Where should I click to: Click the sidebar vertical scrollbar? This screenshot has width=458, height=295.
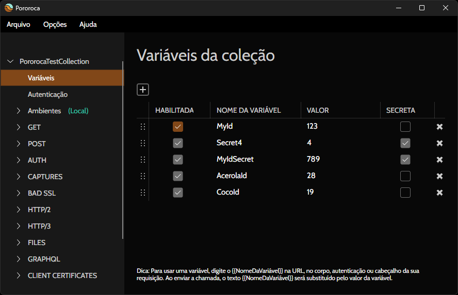pyautogui.click(x=123, y=149)
